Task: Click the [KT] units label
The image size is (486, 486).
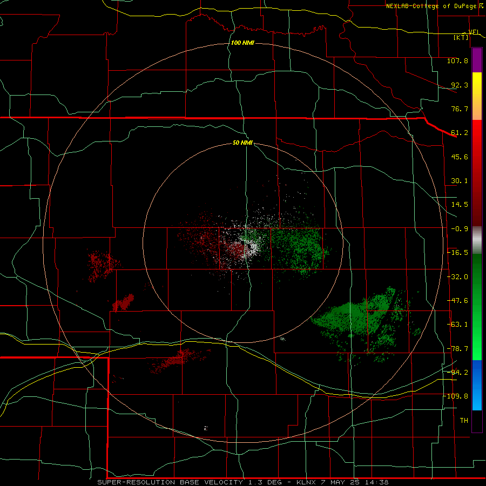Action: 461,37
